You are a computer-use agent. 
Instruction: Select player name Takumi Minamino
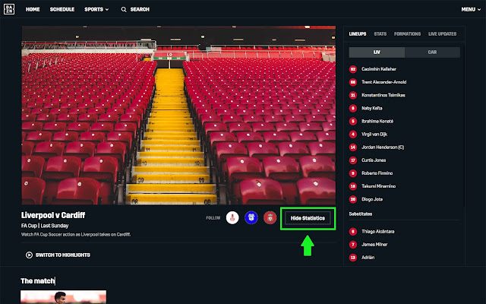tap(378, 186)
